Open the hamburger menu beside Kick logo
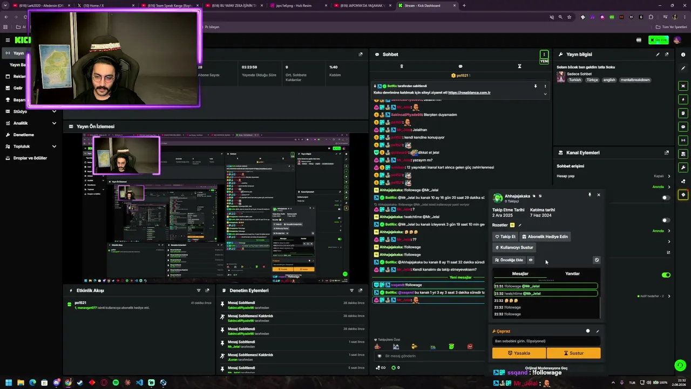 click(8, 40)
